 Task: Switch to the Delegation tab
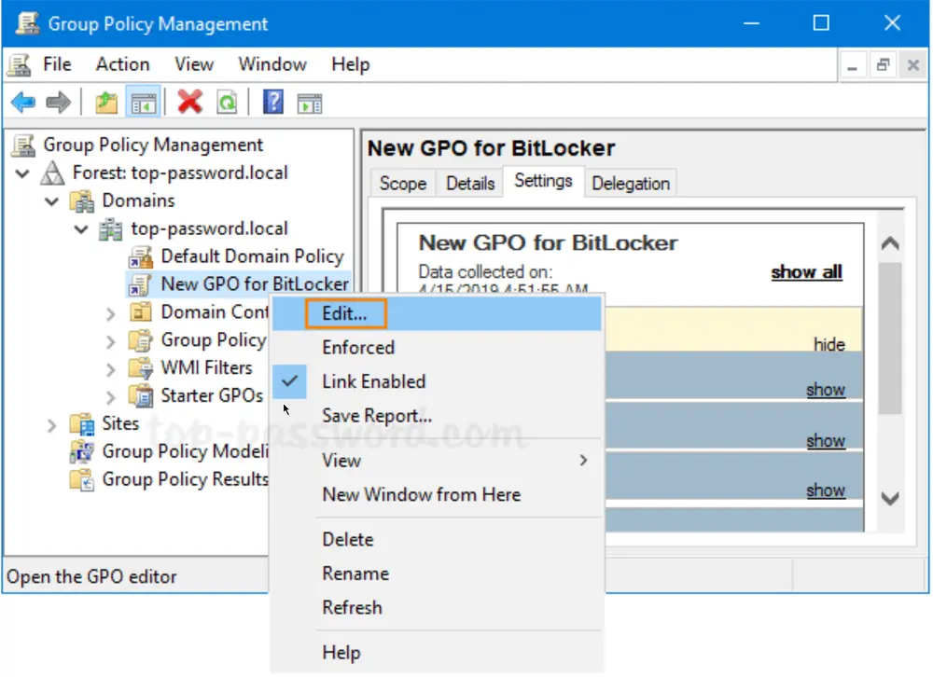click(631, 183)
